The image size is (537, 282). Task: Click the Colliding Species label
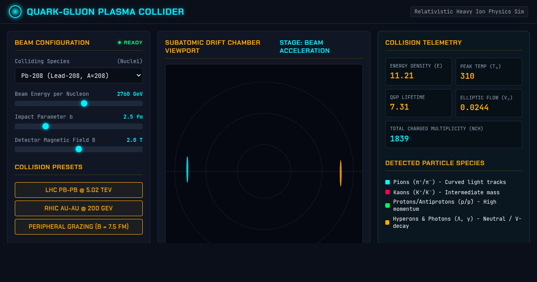(x=42, y=61)
